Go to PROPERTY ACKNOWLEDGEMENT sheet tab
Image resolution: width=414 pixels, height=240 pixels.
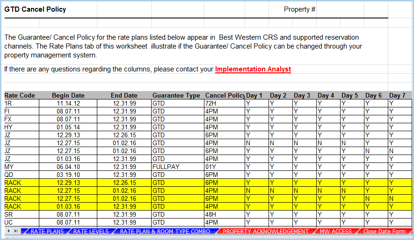pyautogui.click(x=265, y=232)
